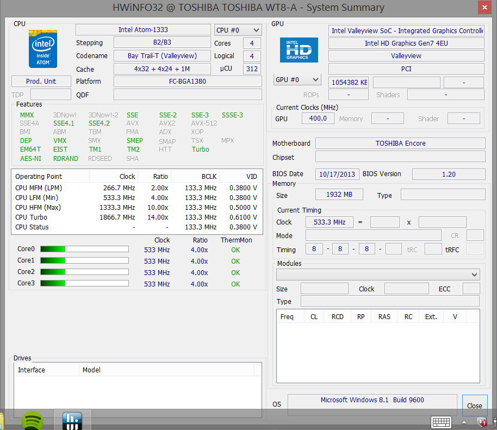The image size is (497, 430).
Task: Click the empty QDF field
Action: click(188, 95)
